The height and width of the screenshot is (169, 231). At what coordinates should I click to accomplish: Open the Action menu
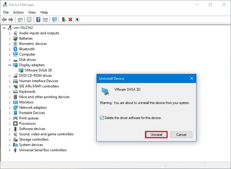(18, 12)
